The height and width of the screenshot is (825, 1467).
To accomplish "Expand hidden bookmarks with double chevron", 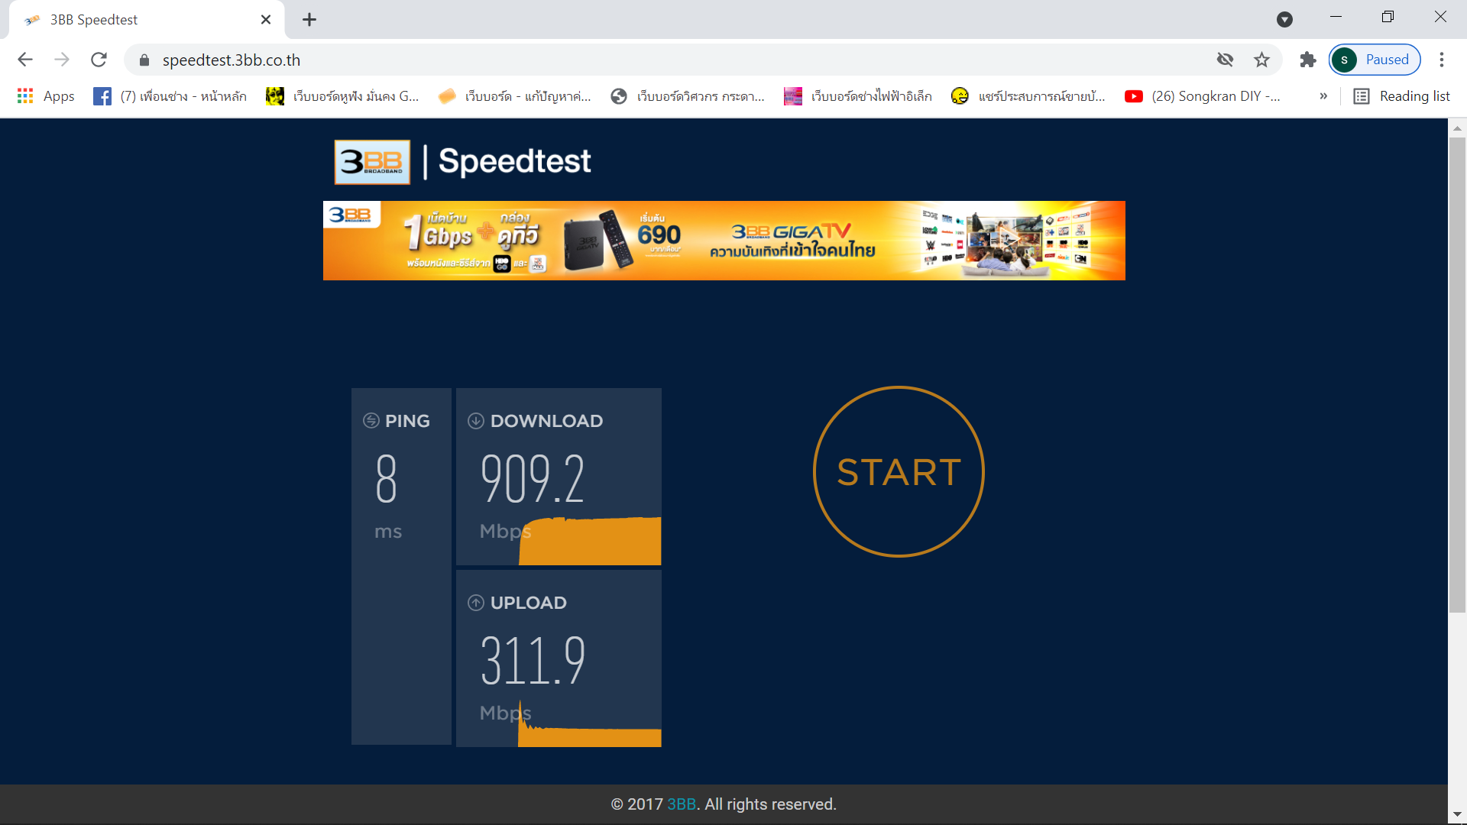I will 1323,96.
